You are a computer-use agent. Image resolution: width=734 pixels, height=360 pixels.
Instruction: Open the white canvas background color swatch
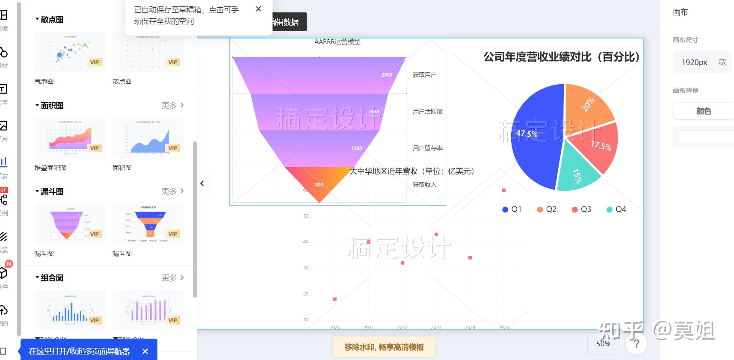tap(706, 137)
